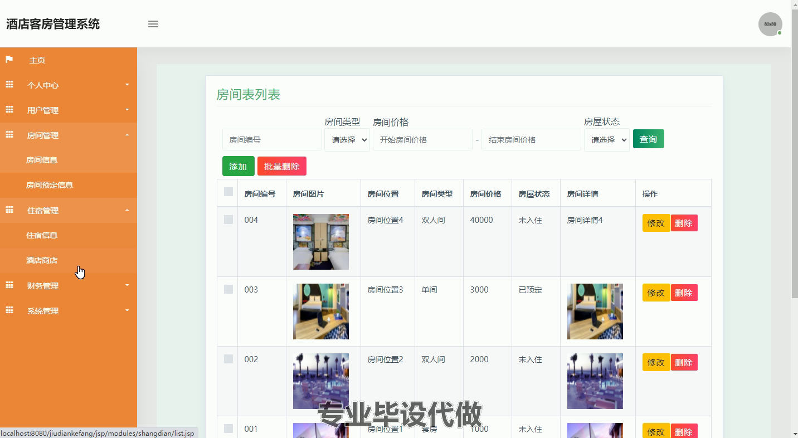Click the red 批量删除 button
Viewport: 798px width, 438px height.
[x=282, y=166]
